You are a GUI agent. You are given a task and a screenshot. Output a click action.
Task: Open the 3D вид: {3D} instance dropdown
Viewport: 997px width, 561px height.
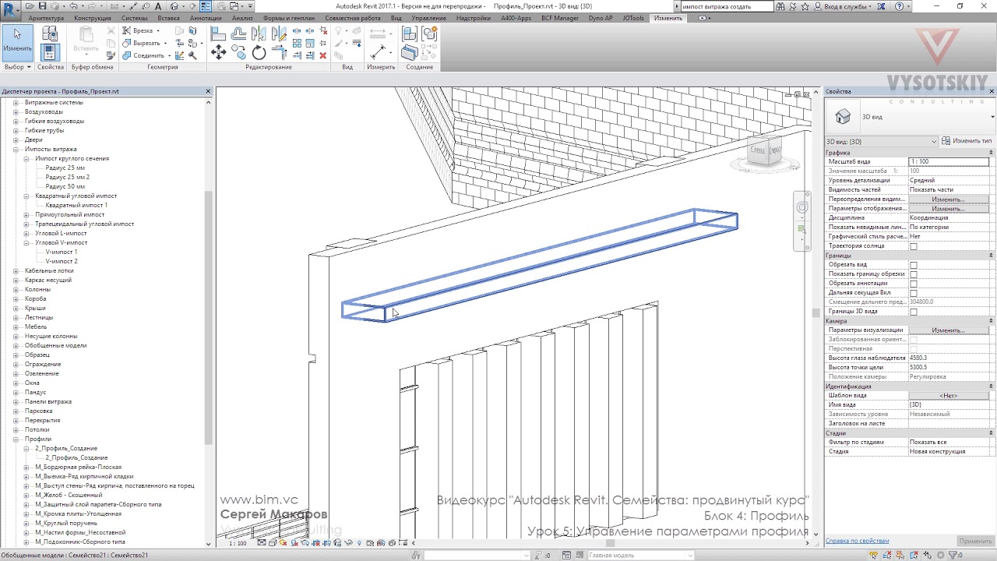(882, 141)
